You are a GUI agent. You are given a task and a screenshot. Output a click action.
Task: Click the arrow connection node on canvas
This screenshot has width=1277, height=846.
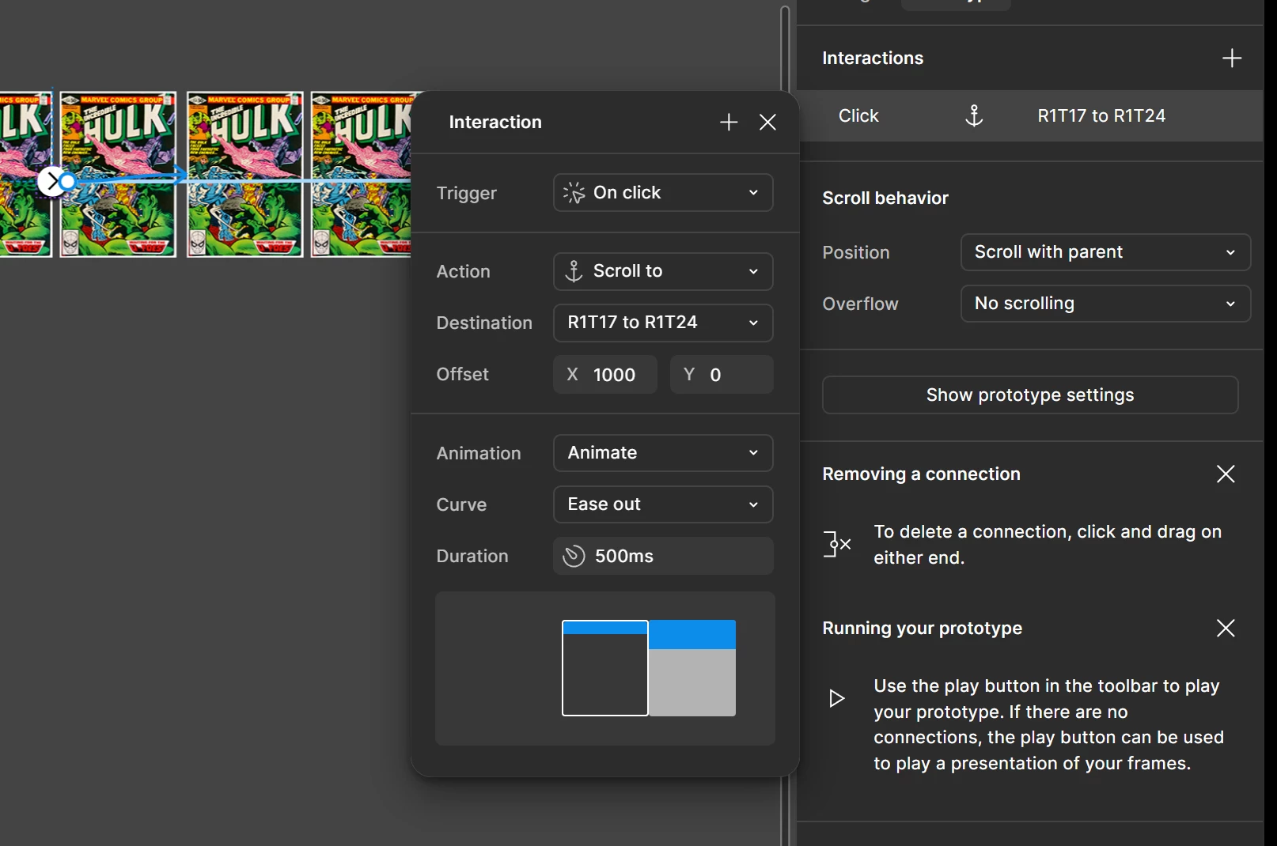(52, 182)
